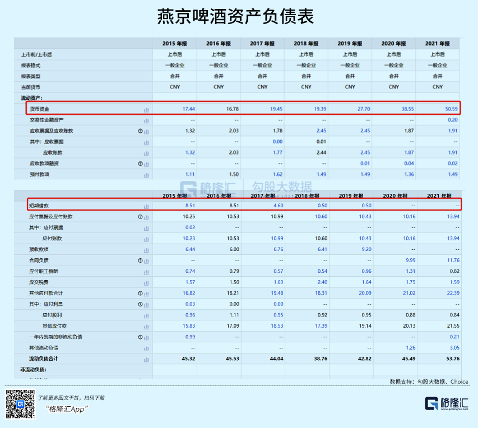Open the 38.55 value link for 2020
This screenshot has height=428, width=478.
(407, 109)
